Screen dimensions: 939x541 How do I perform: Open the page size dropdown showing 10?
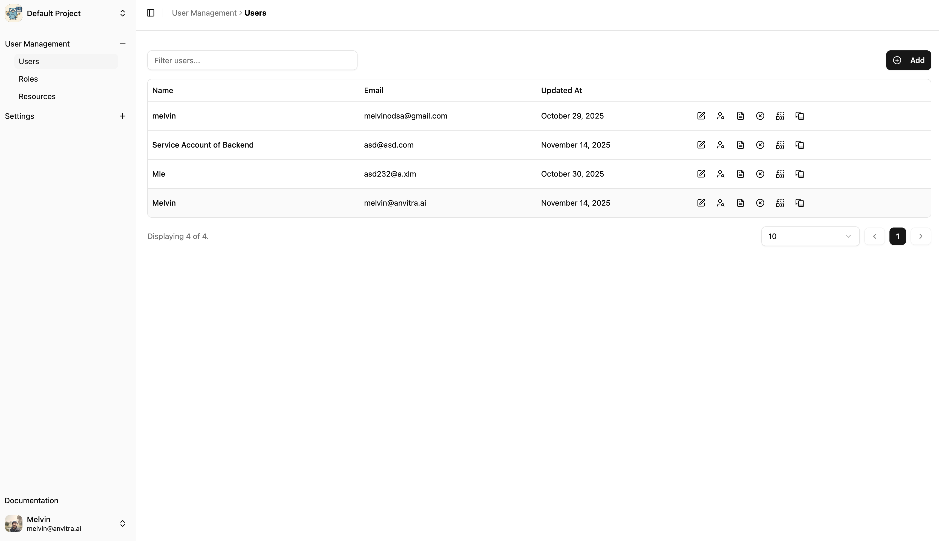pyautogui.click(x=810, y=236)
